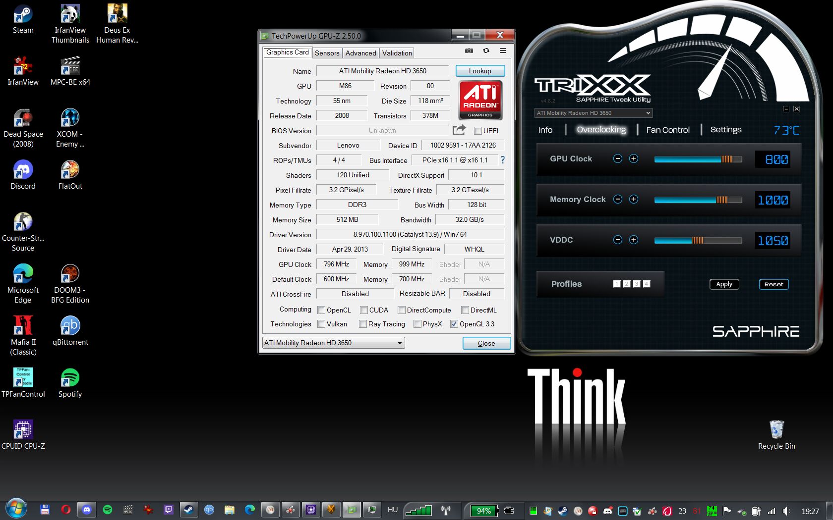Switch to GPU-Z Sensors tab
Viewport: 833px width, 520px height.
point(327,53)
